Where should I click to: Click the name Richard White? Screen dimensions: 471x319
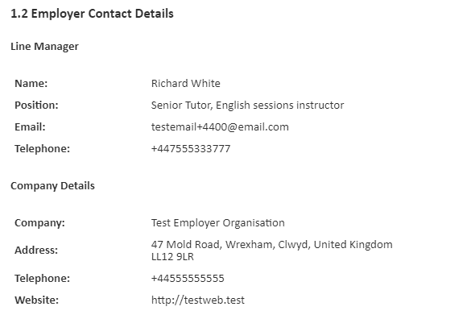[186, 83]
